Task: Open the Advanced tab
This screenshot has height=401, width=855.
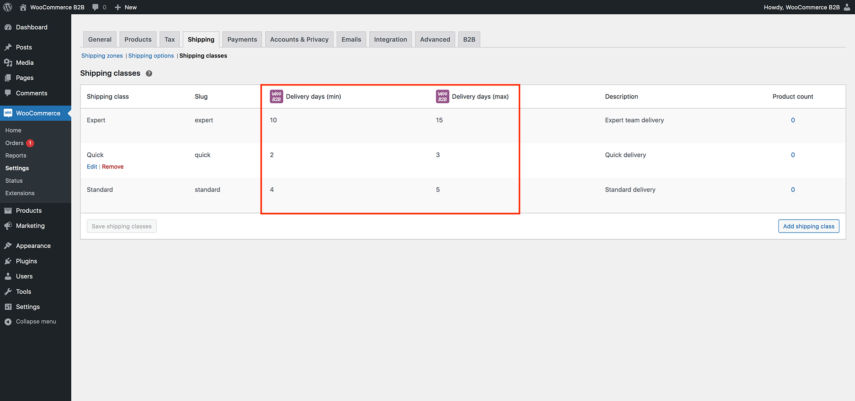Action: pyautogui.click(x=435, y=39)
